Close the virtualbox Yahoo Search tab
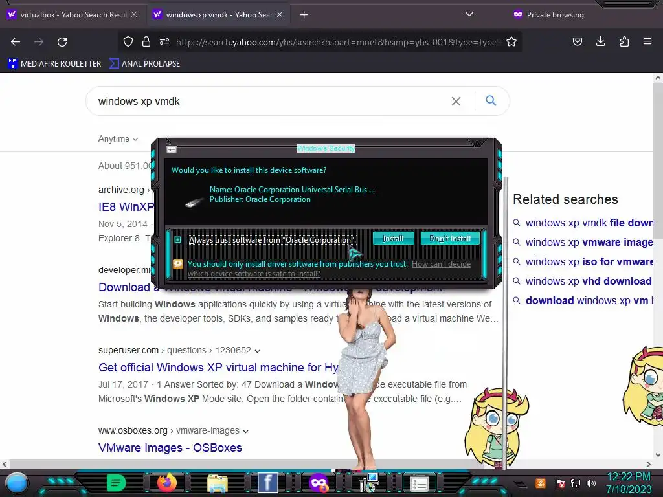 coord(134,14)
